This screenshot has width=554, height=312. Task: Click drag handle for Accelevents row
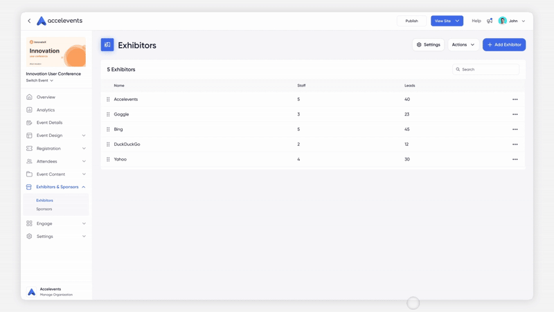pyautogui.click(x=108, y=99)
